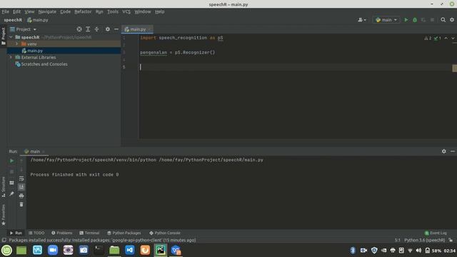The height and width of the screenshot is (257, 457).
Task: Expand all in Project panel toolbar
Action: [88, 29]
